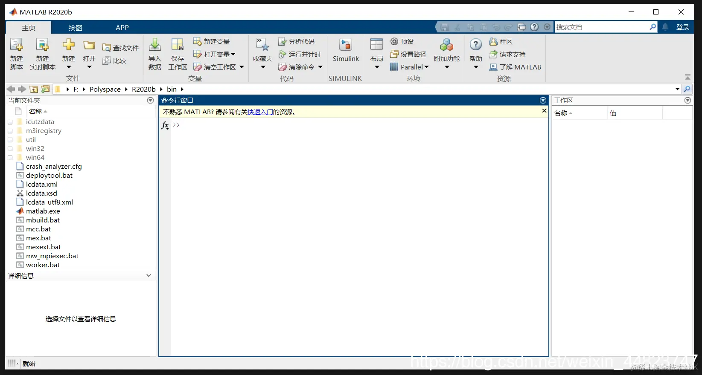Click Analyze Code (分析代码)

(x=296, y=41)
